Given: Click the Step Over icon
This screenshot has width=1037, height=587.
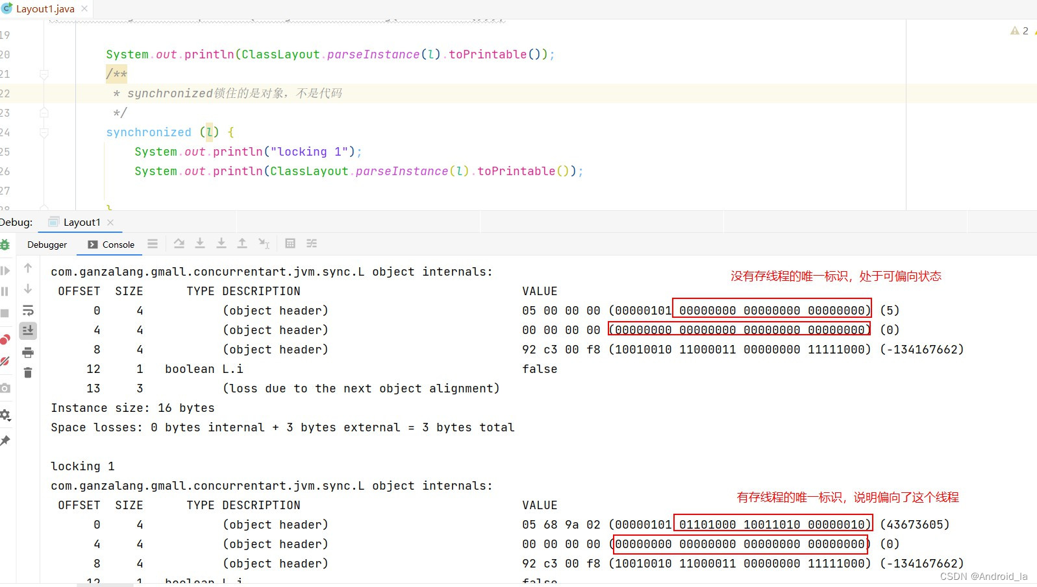Looking at the screenshot, I should pos(179,244).
